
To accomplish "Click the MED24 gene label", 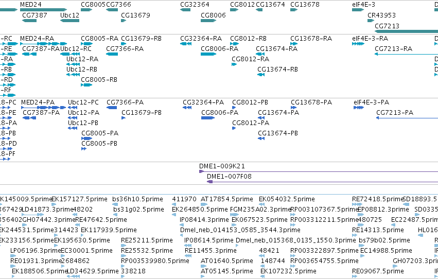I will [31, 5].
